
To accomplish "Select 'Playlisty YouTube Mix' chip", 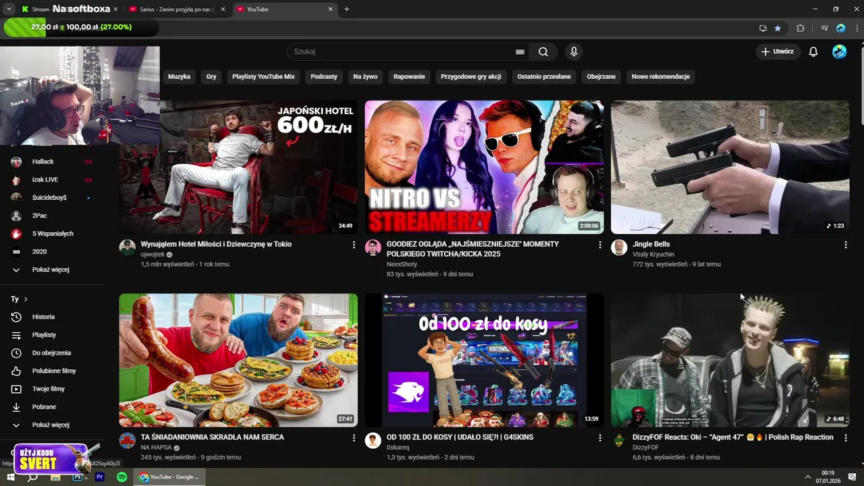I will click(263, 77).
